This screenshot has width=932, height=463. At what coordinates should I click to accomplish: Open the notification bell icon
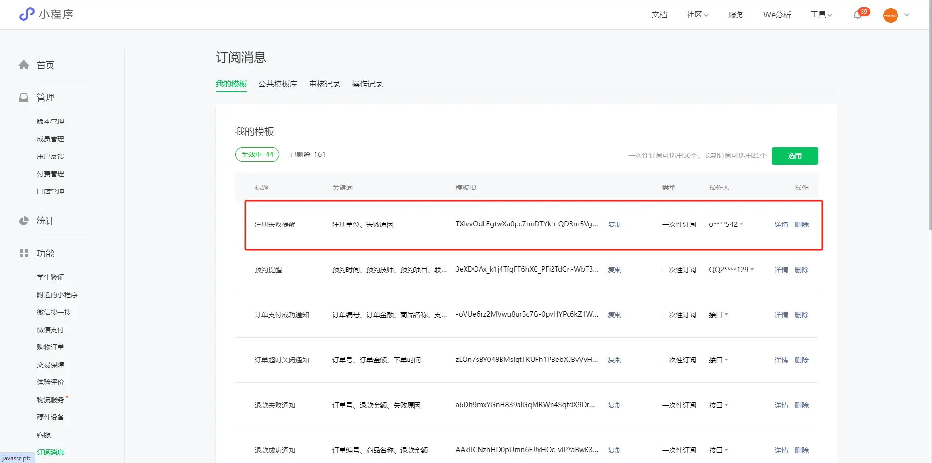pos(858,15)
